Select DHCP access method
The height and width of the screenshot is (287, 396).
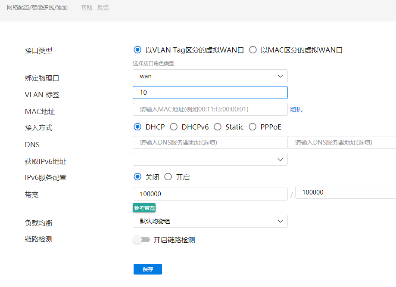(x=138, y=127)
